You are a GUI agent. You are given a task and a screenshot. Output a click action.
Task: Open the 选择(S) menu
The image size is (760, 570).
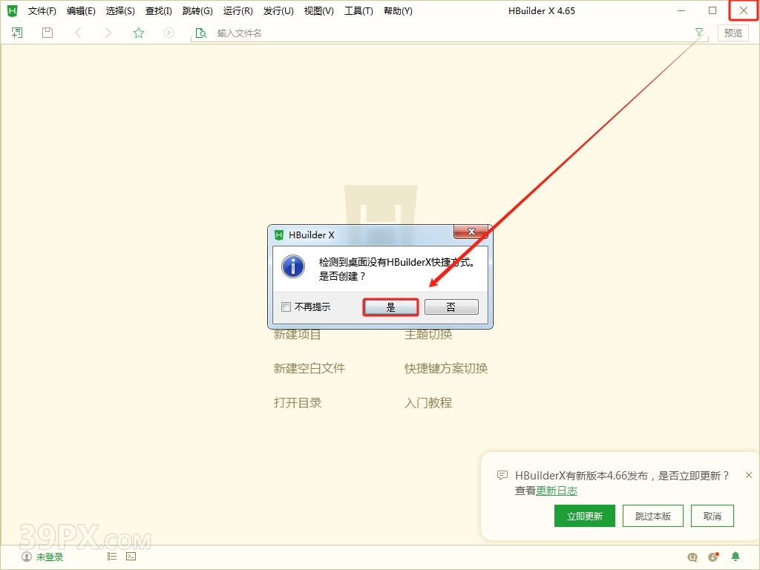120,11
